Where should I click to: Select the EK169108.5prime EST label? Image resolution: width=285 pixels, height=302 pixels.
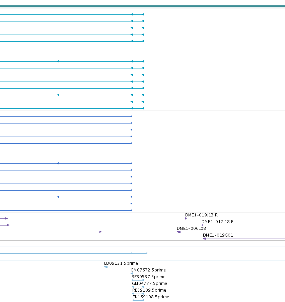tap(151, 297)
